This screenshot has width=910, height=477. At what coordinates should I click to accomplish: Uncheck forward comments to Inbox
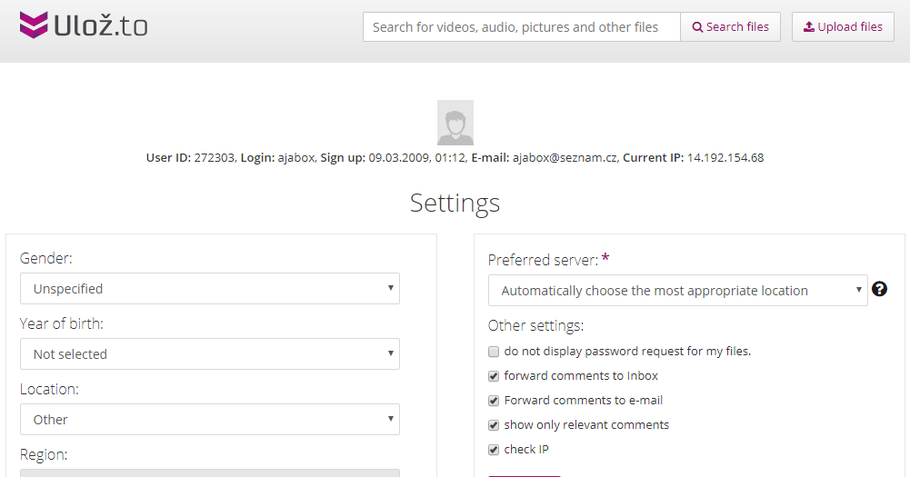[494, 376]
